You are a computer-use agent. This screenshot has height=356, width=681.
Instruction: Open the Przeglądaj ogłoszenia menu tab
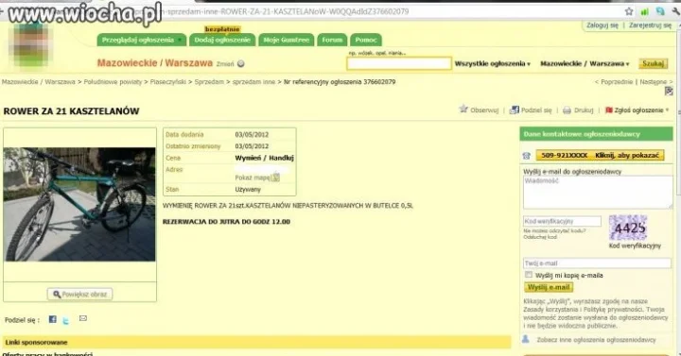(x=142, y=40)
